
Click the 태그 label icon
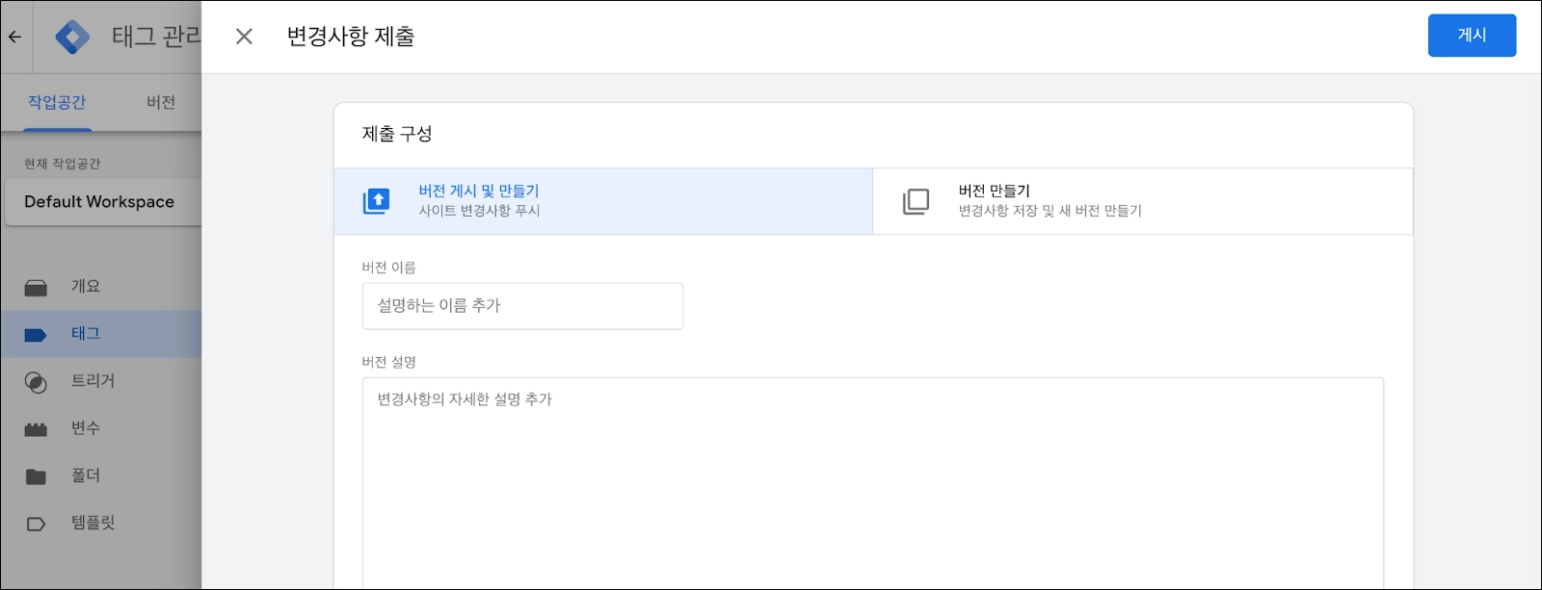pyautogui.click(x=36, y=335)
